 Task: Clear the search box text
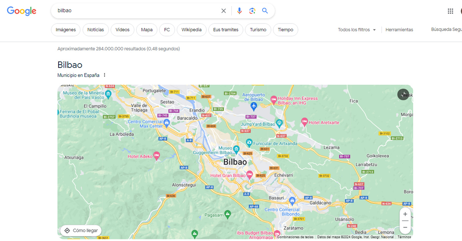(223, 11)
